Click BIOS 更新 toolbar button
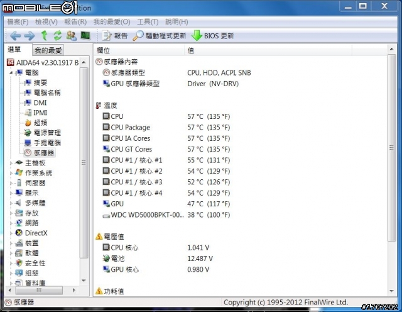This screenshot has width=402, height=312. [212, 36]
